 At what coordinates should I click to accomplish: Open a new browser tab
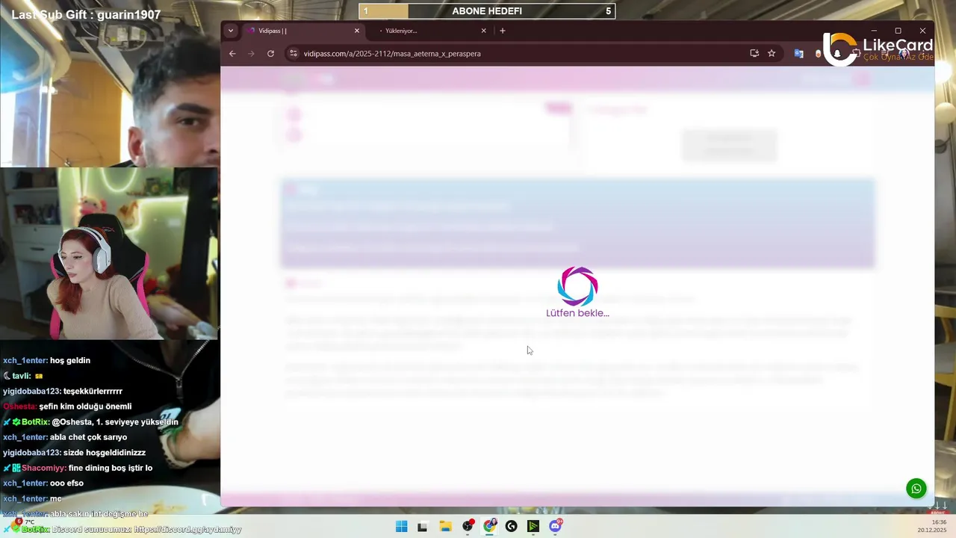click(x=503, y=31)
